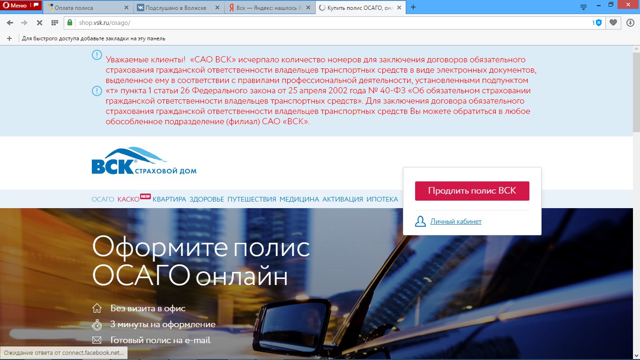Select the Купить полис ОСАГО tab
This screenshot has width=640, height=360.
[361, 7]
